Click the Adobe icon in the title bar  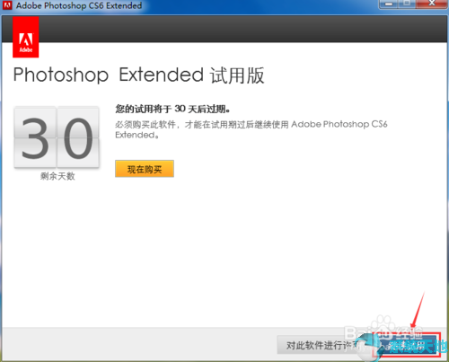click(7, 5)
